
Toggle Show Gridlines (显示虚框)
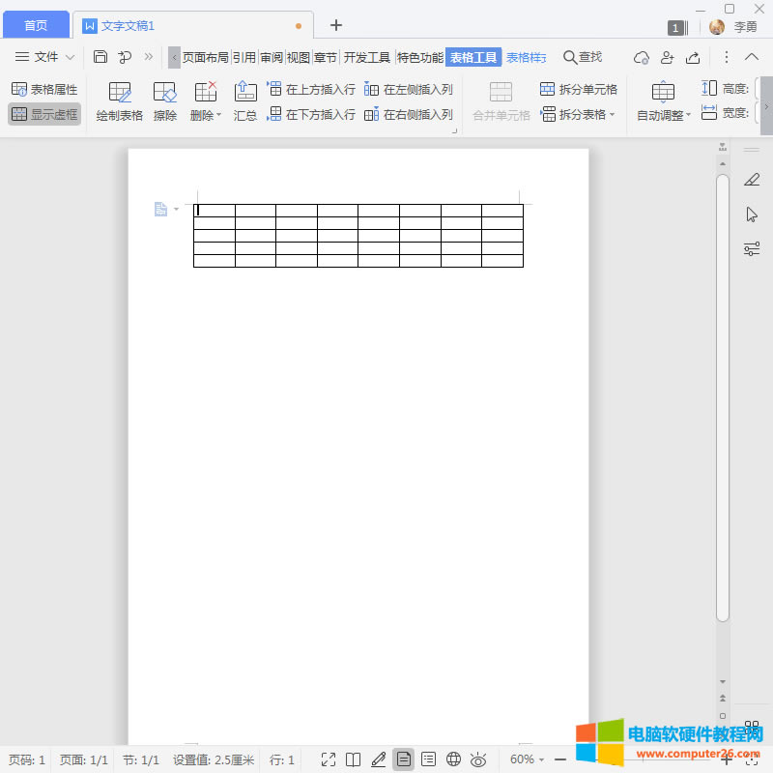pos(44,114)
